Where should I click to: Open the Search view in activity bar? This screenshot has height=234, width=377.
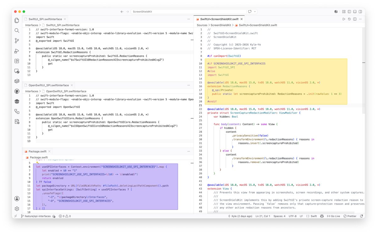pos(17,30)
